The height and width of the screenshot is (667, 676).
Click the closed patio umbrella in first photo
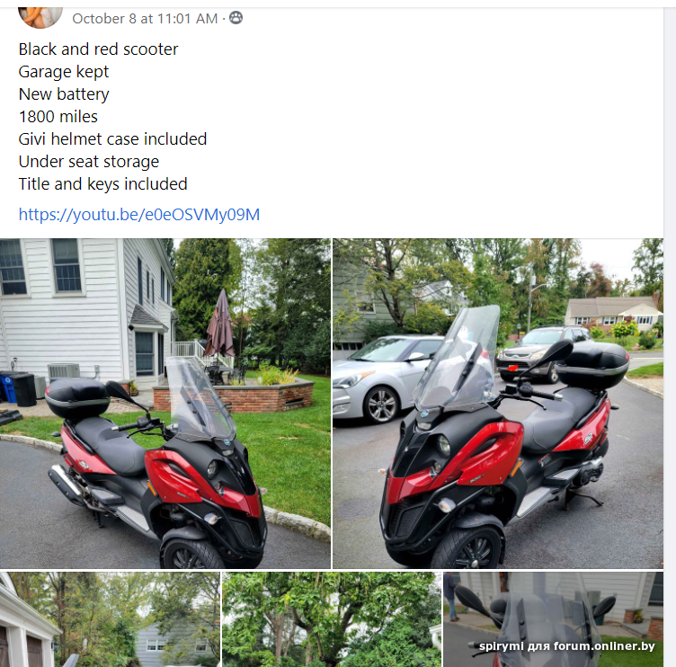coord(220,325)
